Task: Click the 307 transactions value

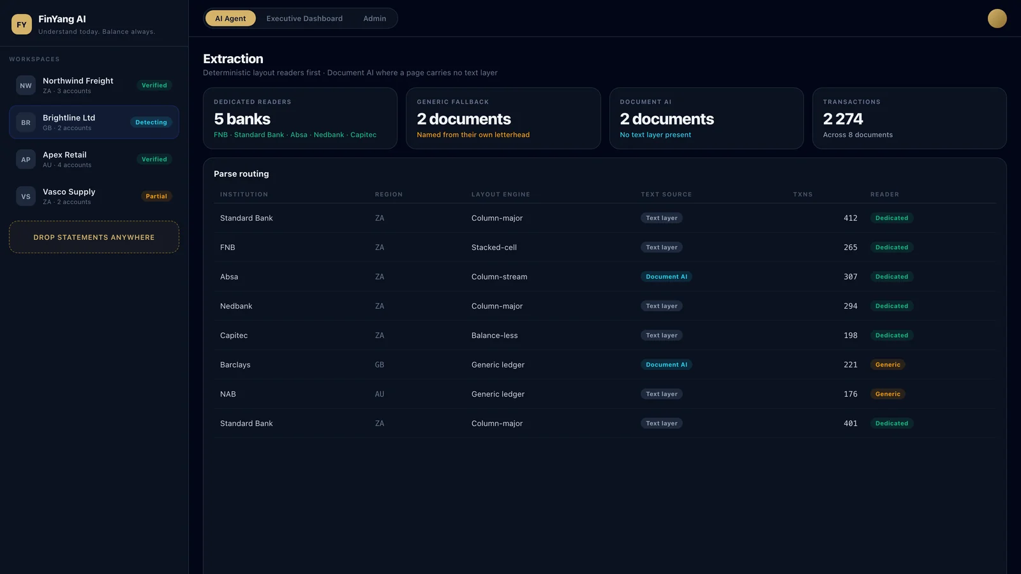Action: tap(851, 277)
